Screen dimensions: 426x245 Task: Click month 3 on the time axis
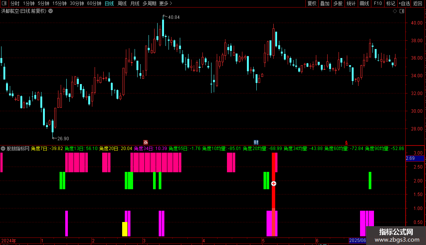(144, 240)
